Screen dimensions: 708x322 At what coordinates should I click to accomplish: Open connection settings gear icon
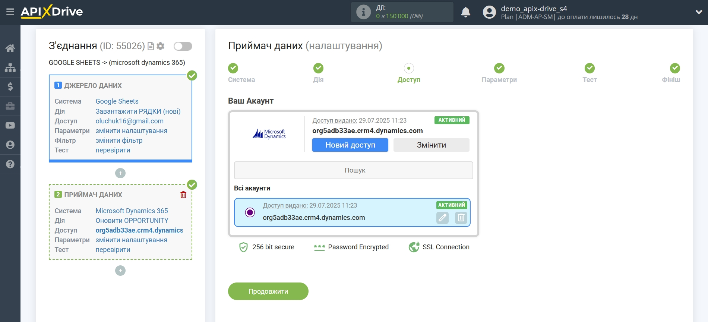click(161, 46)
